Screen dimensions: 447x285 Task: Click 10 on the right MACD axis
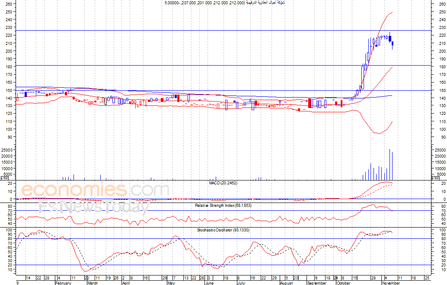[443, 191]
